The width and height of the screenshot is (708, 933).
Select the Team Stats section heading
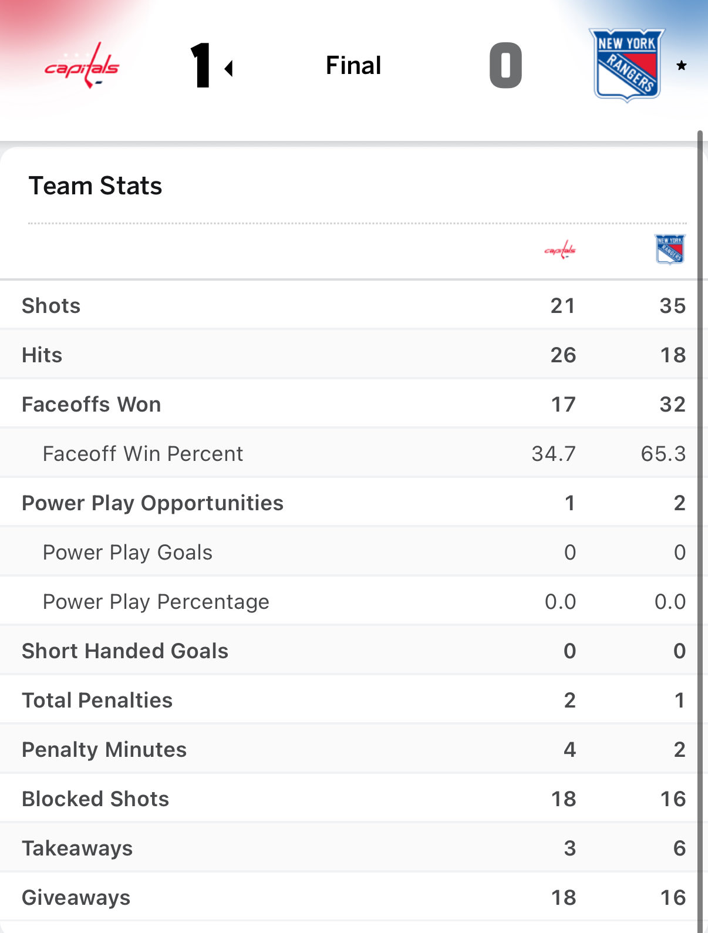click(95, 186)
